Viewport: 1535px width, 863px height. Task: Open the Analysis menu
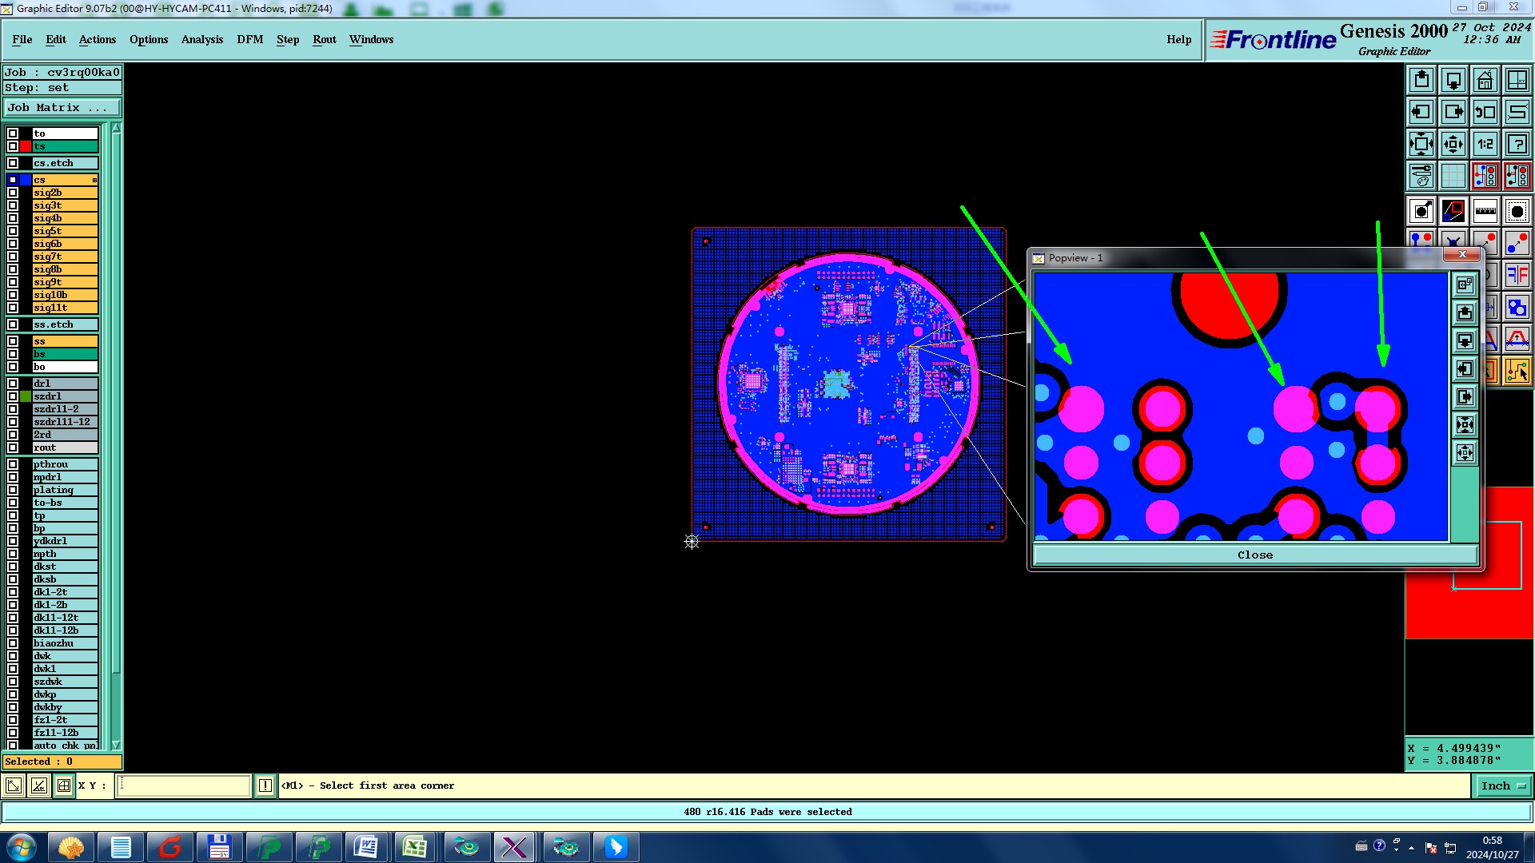coord(201,39)
